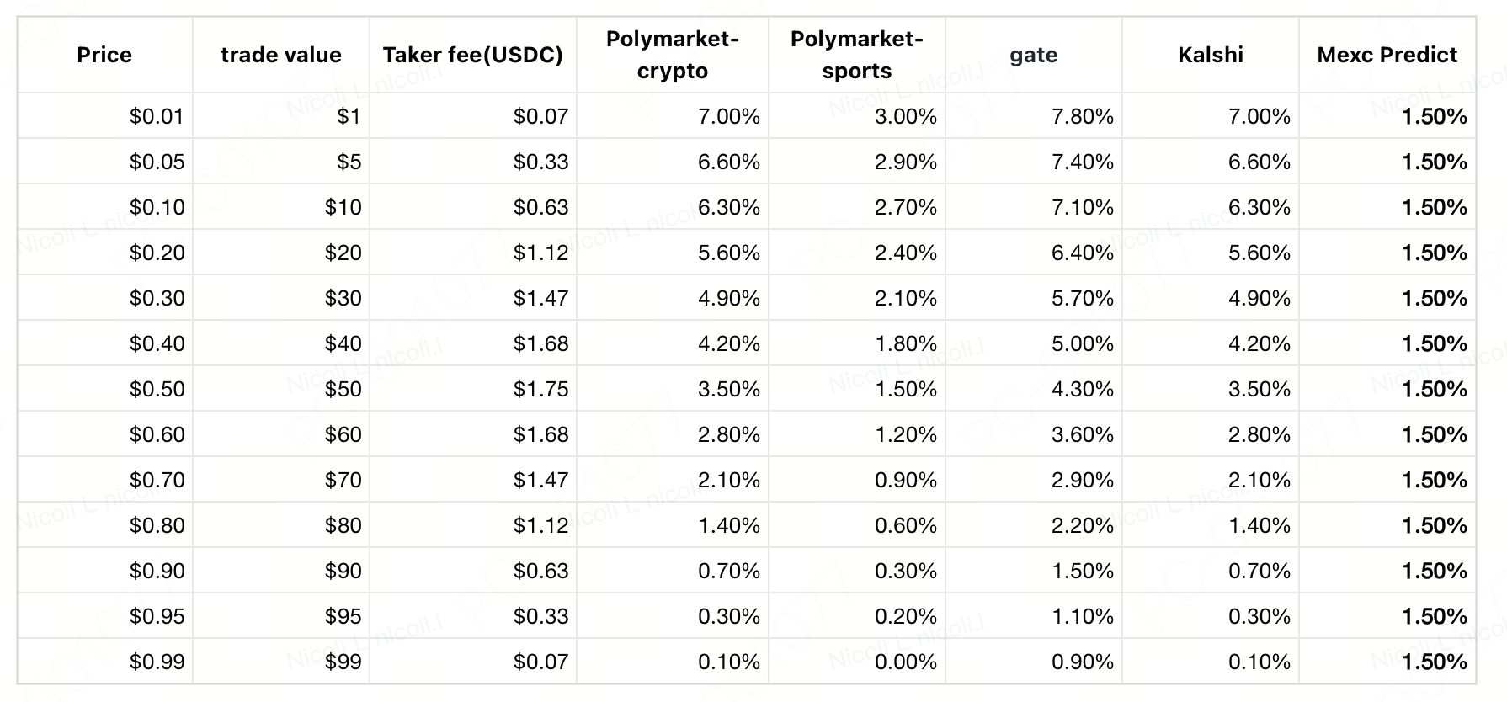Click the Kalshi column header
Image resolution: width=1507 pixels, height=702 pixels.
coord(1211,55)
